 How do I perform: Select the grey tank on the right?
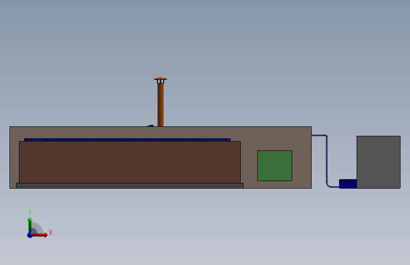coord(378,162)
